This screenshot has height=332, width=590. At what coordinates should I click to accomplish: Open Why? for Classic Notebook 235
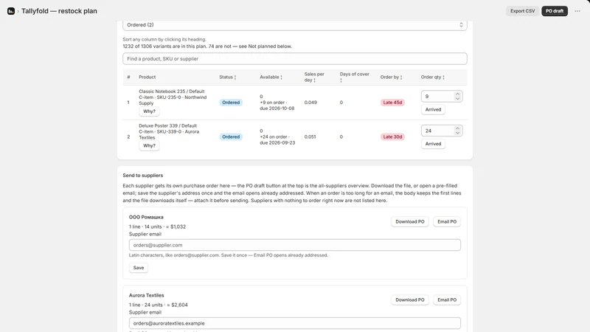click(x=149, y=111)
